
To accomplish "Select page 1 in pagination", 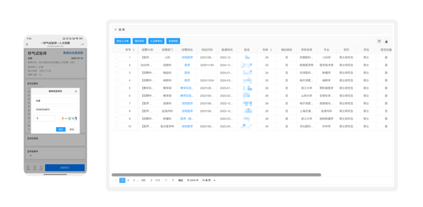I will tap(122, 180).
